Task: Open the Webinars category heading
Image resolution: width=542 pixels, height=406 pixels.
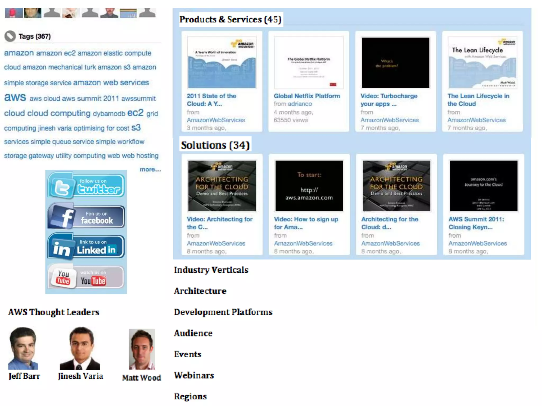Action: 194,375
